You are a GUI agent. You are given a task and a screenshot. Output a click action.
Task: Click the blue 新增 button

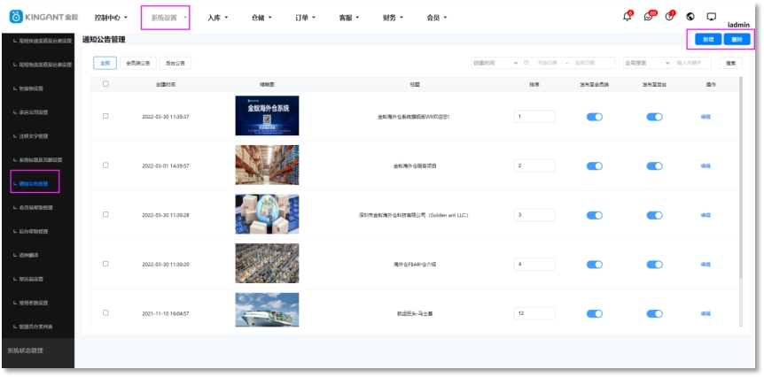[x=707, y=40]
